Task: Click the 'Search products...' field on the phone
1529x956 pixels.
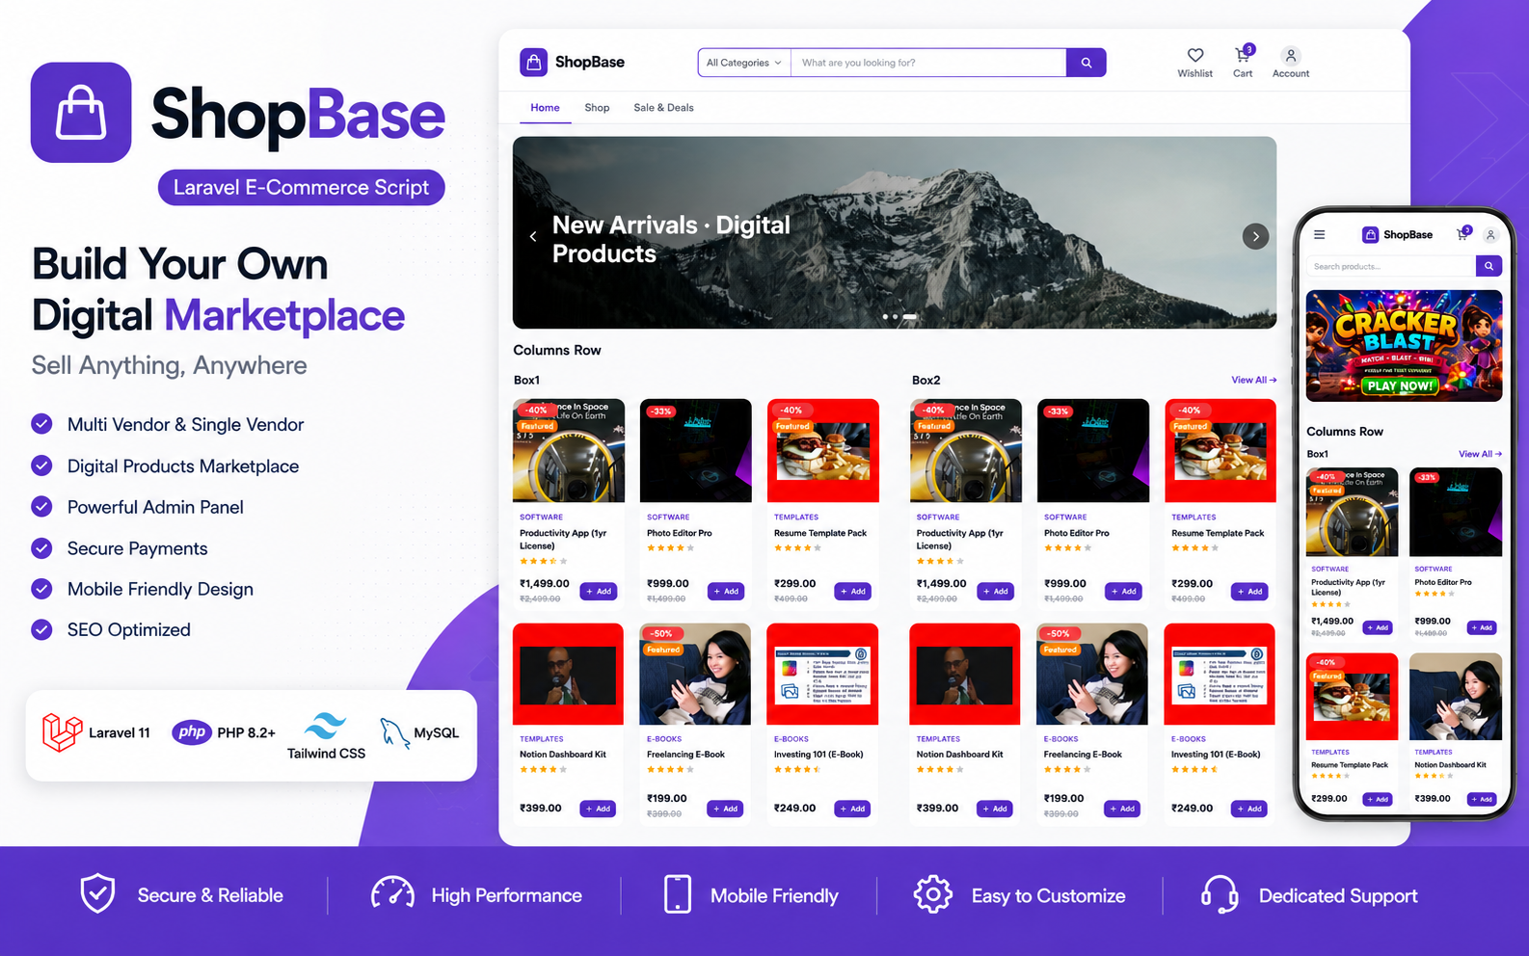Action: (x=1391, y=266)
